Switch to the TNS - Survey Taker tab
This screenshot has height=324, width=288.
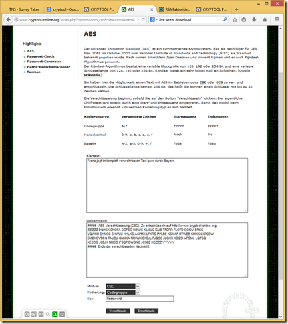click(x=24, y=9)
